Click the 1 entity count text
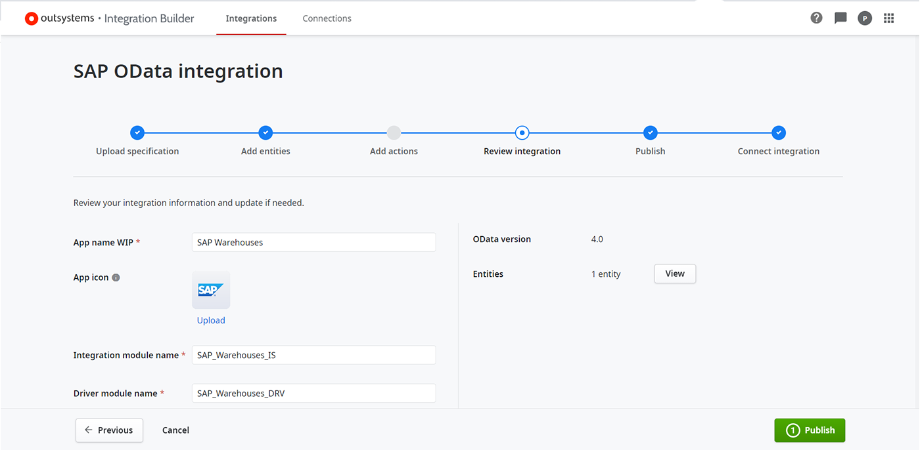The width and height of the screenshot is (920, 450). [x=606, y=274]
